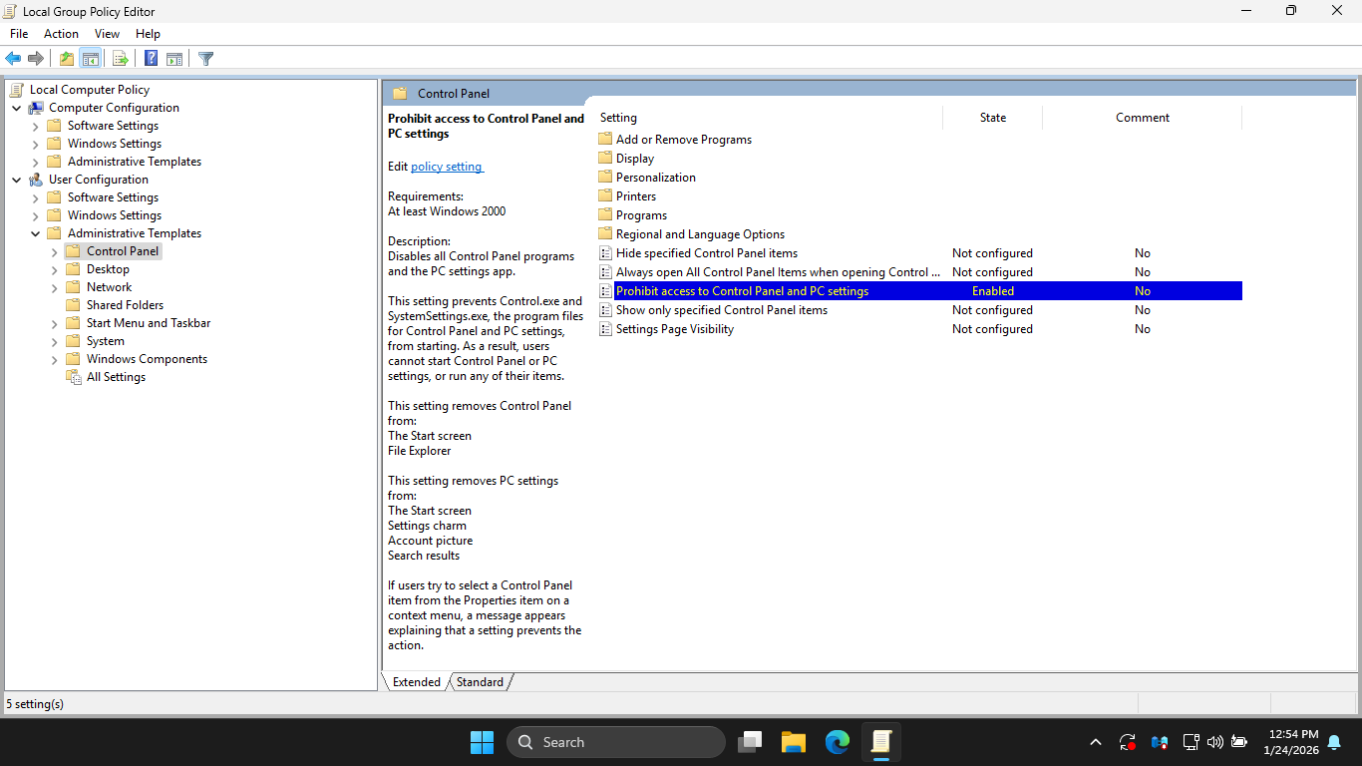
Task: Select Hide specified Control Panel items policy
Action: (x=706, y=253)
